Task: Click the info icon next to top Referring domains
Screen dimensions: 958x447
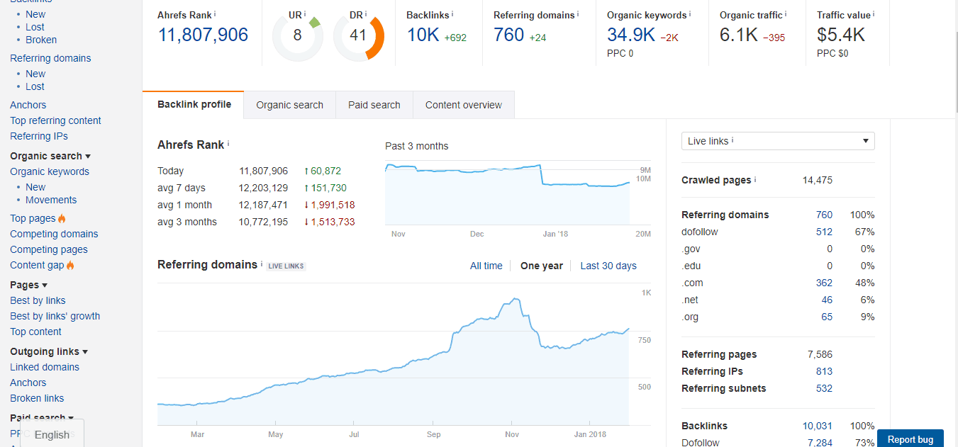Action: tap(578, 13)
